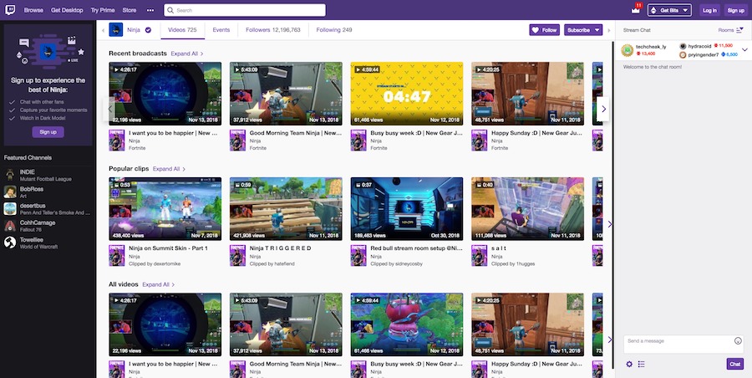
Task: Click Fortnite box art beside 'Red bull stream room' clip
Action: (358, 256)
